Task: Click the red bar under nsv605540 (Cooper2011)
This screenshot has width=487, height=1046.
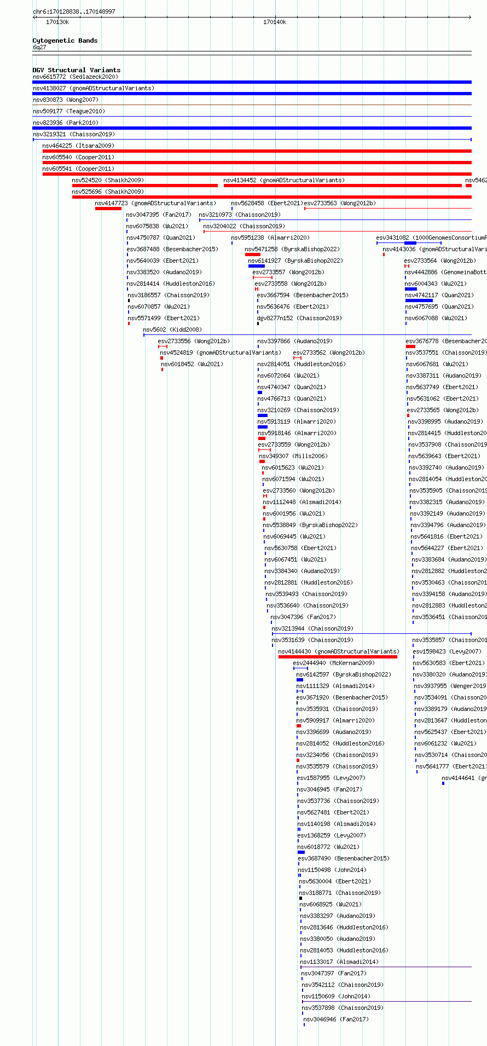Action: [x=257, y=163]
